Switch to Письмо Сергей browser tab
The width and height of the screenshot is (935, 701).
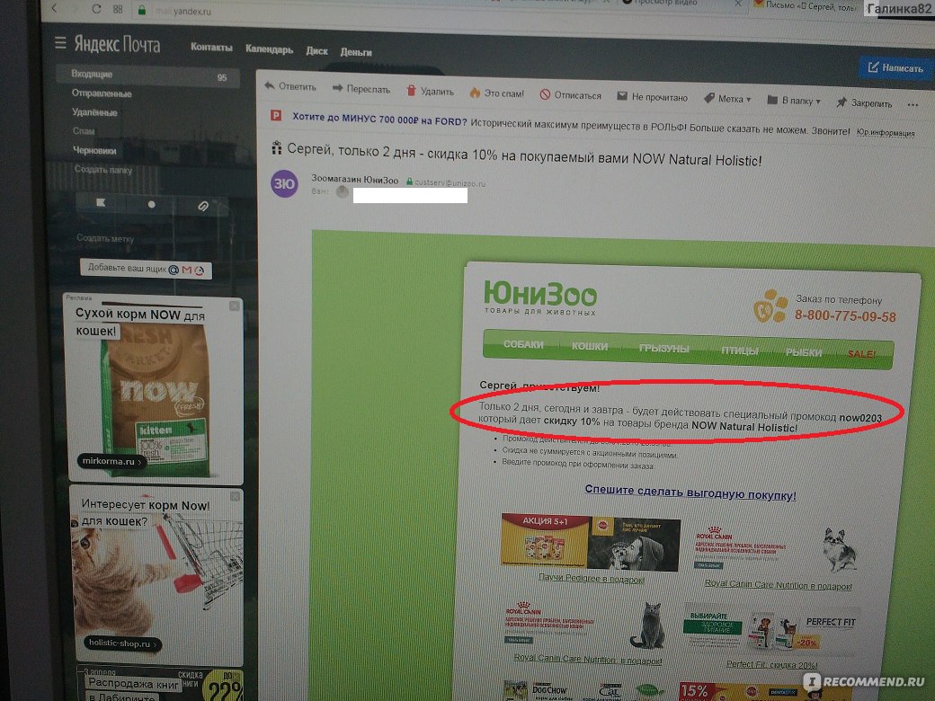(x=805, y=6)
